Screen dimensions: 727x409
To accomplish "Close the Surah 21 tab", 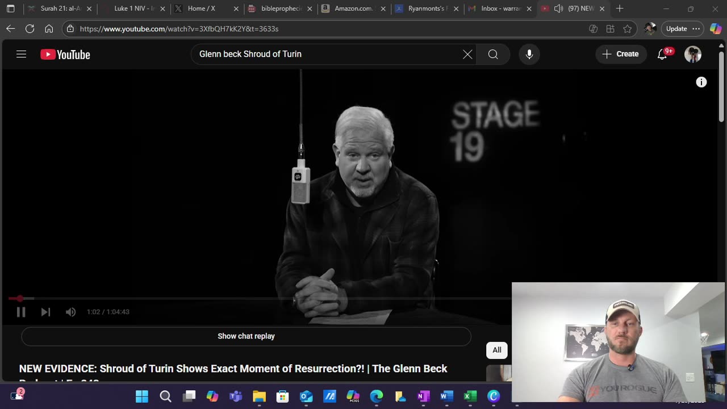I will (89, 9).
